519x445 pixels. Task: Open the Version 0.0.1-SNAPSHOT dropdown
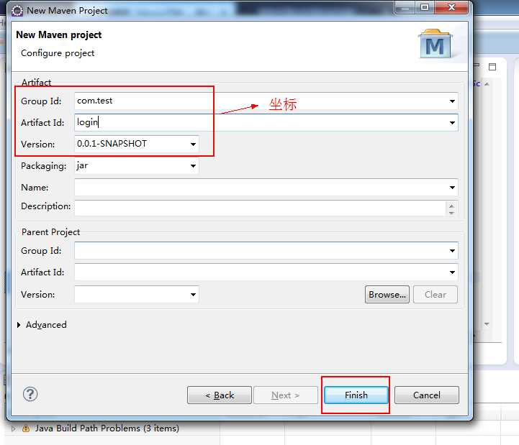193,144
